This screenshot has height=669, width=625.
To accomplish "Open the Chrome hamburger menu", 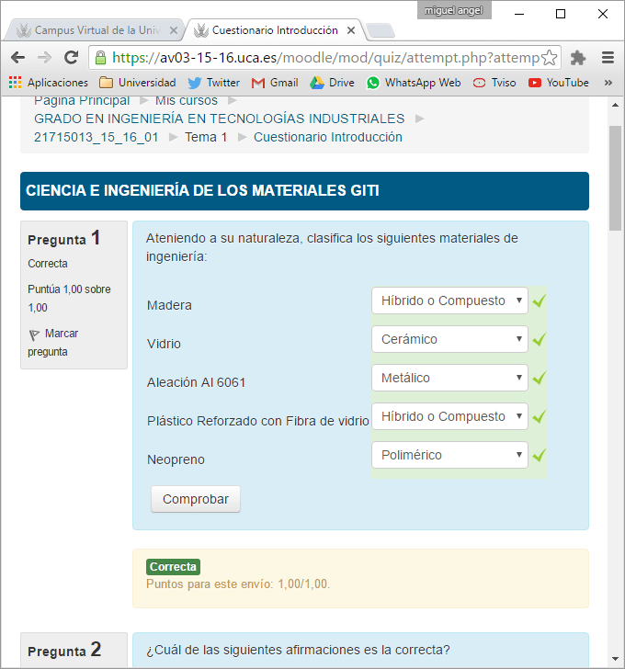I will point(608,58).
